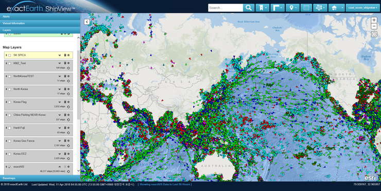Open settings gear for Korea Geo Fence layer
The width and height of the screenshot is (381, 191).
(x=68, y=141)
